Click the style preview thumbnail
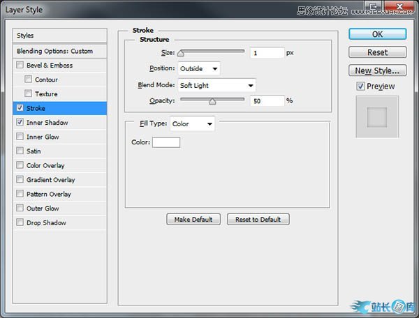The image size is (419, 318). tap(377, 116)
